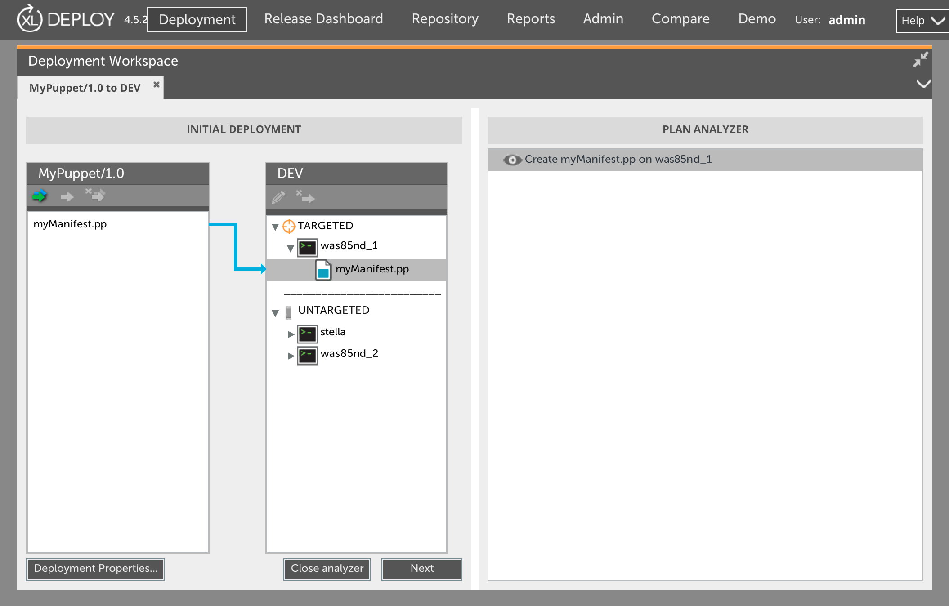The image size is (949, 606).
Task: Expand the was85nd_2 container node
Action: point(291,356)
